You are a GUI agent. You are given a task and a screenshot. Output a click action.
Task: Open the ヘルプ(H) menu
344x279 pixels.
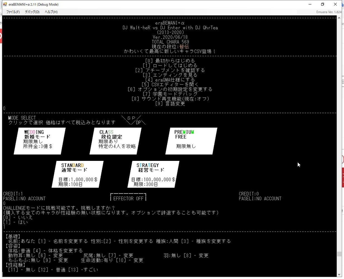point(51,12)
